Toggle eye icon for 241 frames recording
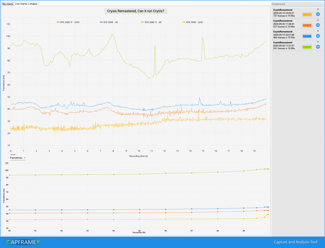Screen dimensions: 325x248 [318, 47]
